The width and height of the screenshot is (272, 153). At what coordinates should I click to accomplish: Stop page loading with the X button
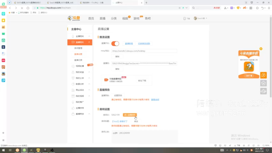coord(22,8)
